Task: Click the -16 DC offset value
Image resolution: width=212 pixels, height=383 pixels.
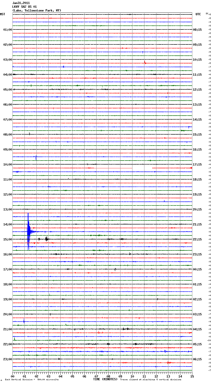Action: pyautogui.click(x=209, y=340)
